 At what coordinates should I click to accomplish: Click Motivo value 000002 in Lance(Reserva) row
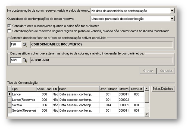(x=124, y=100)
